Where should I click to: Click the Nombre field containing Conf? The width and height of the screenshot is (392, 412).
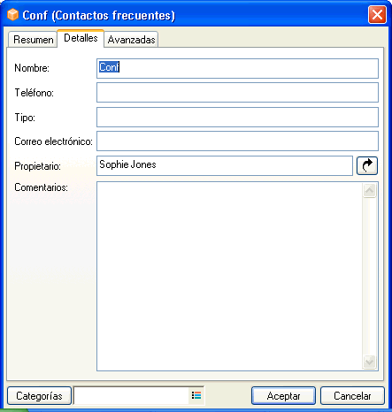tap(237, 68)
